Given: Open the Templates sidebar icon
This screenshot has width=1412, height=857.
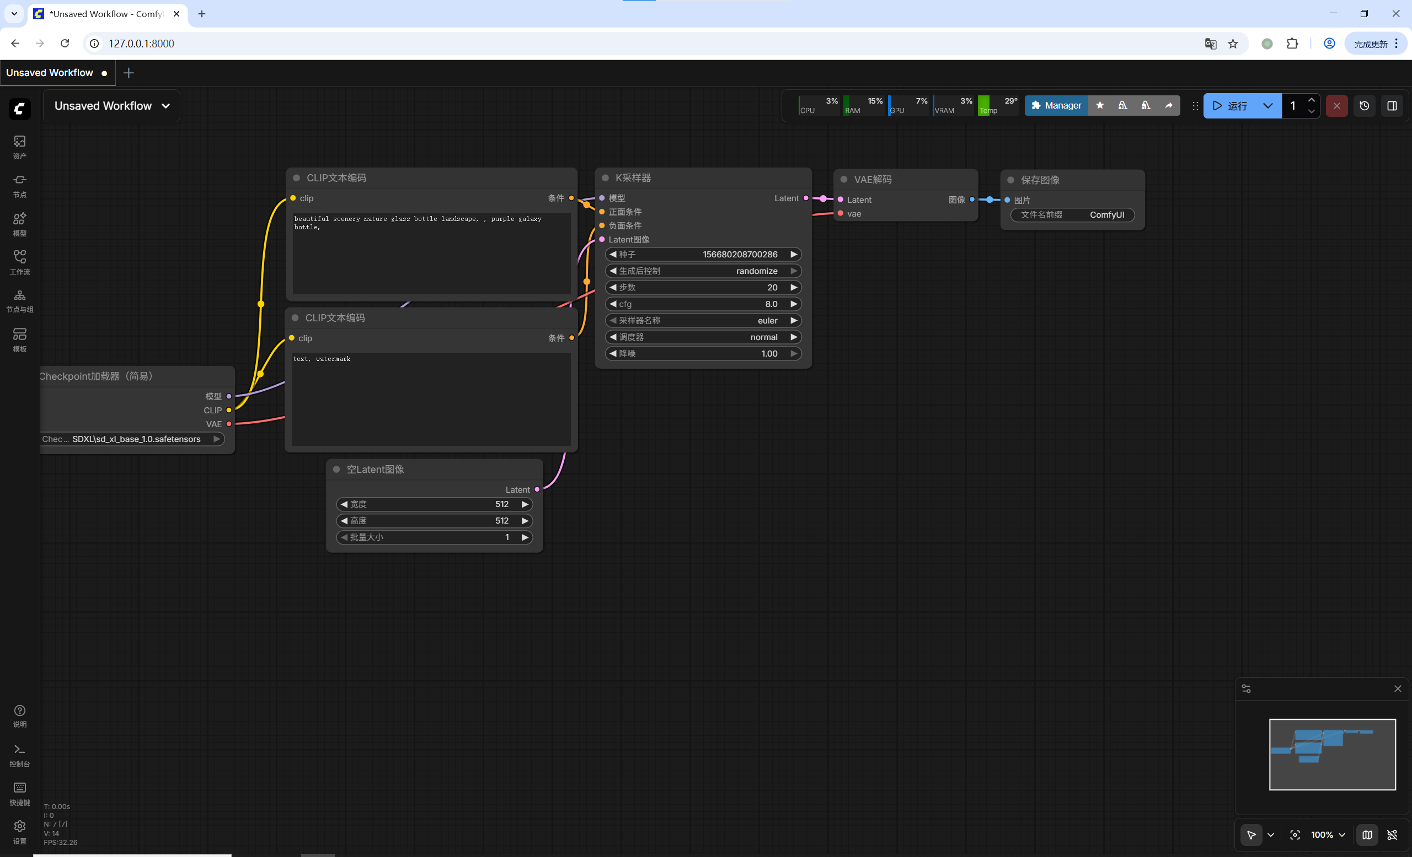Looking at the screenshot, I should click(19, 339).
